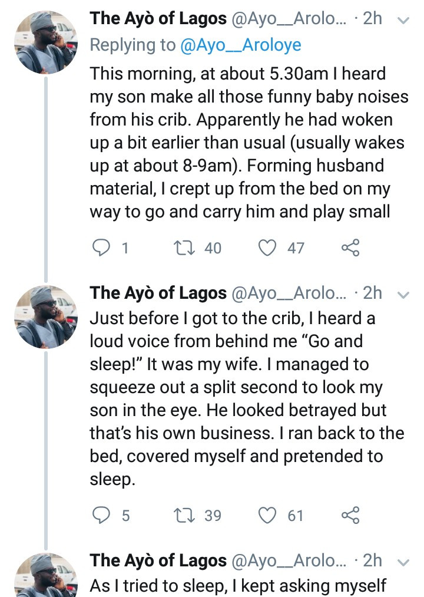The width and height of the screenshot is (424, 597).
Task: Open The Ayò of Lagos name in second tweet
Action: tap(158, 293)
